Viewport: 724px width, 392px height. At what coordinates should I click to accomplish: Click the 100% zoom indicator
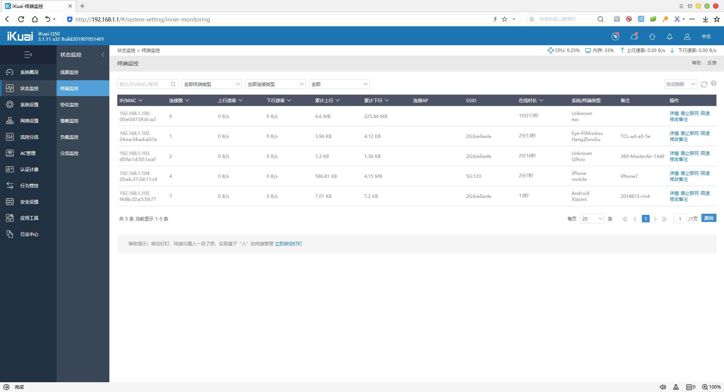click(x=711, y=387)
